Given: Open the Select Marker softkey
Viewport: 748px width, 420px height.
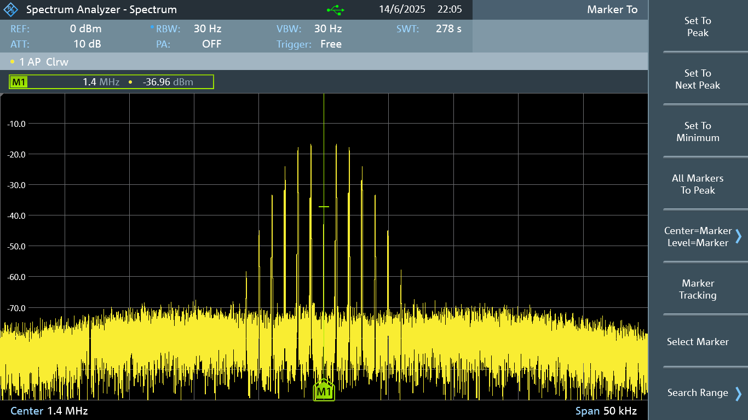Looking at the screenshot, I should (x=697, y=342).
